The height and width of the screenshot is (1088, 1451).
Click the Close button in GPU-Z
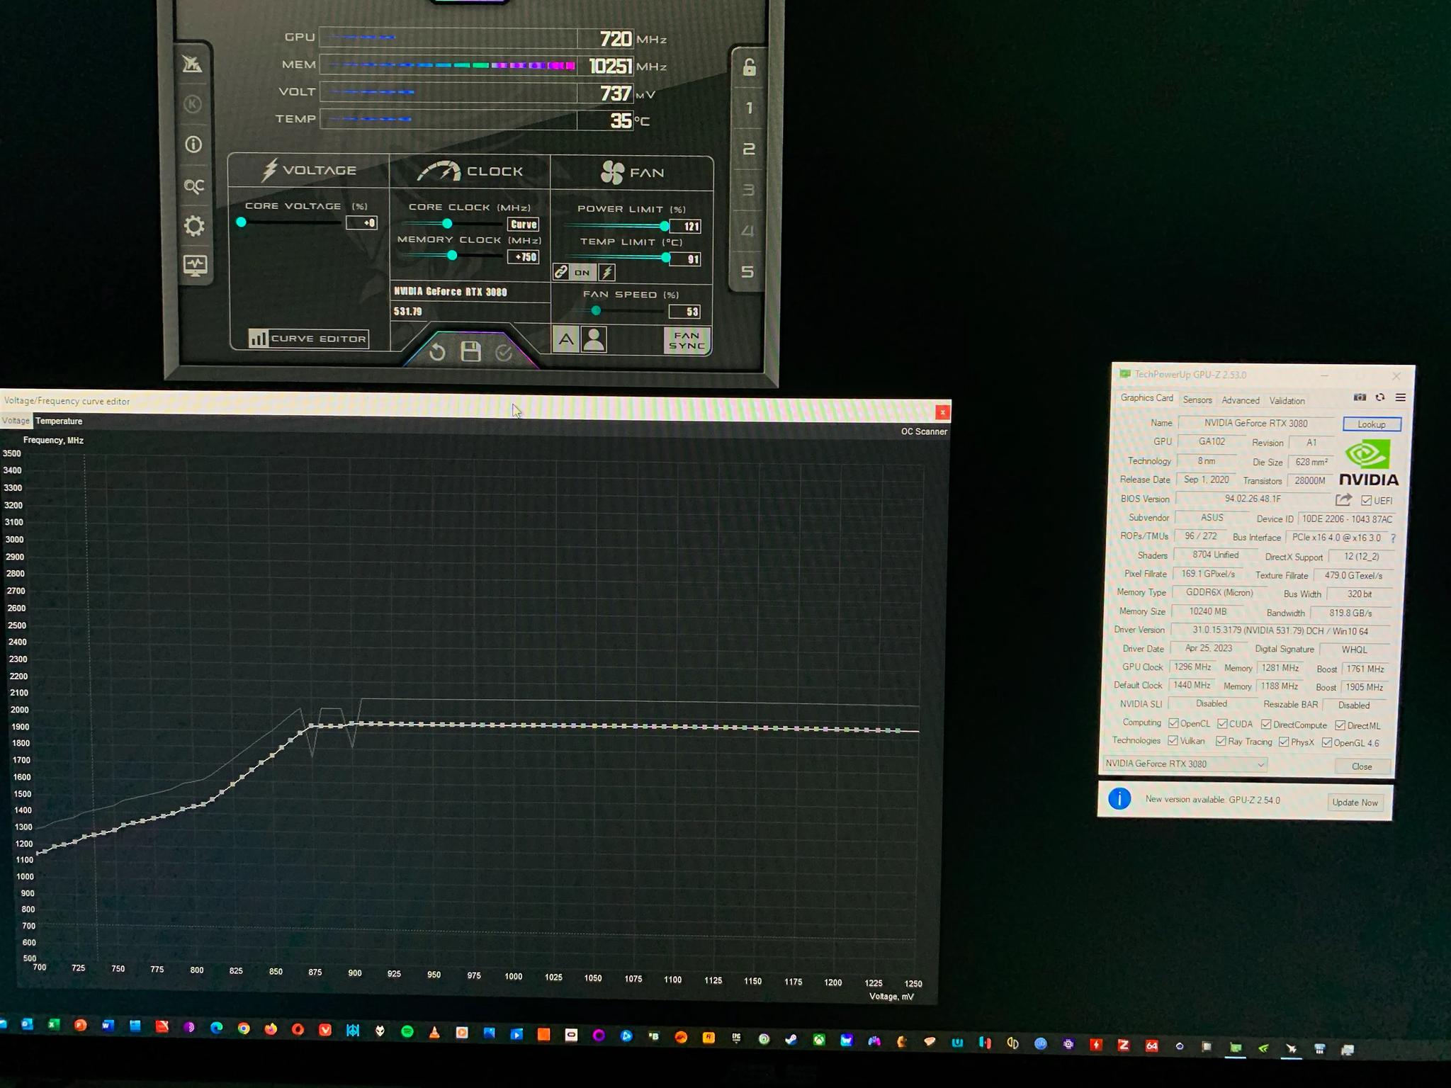click(x=1362, y=766)
